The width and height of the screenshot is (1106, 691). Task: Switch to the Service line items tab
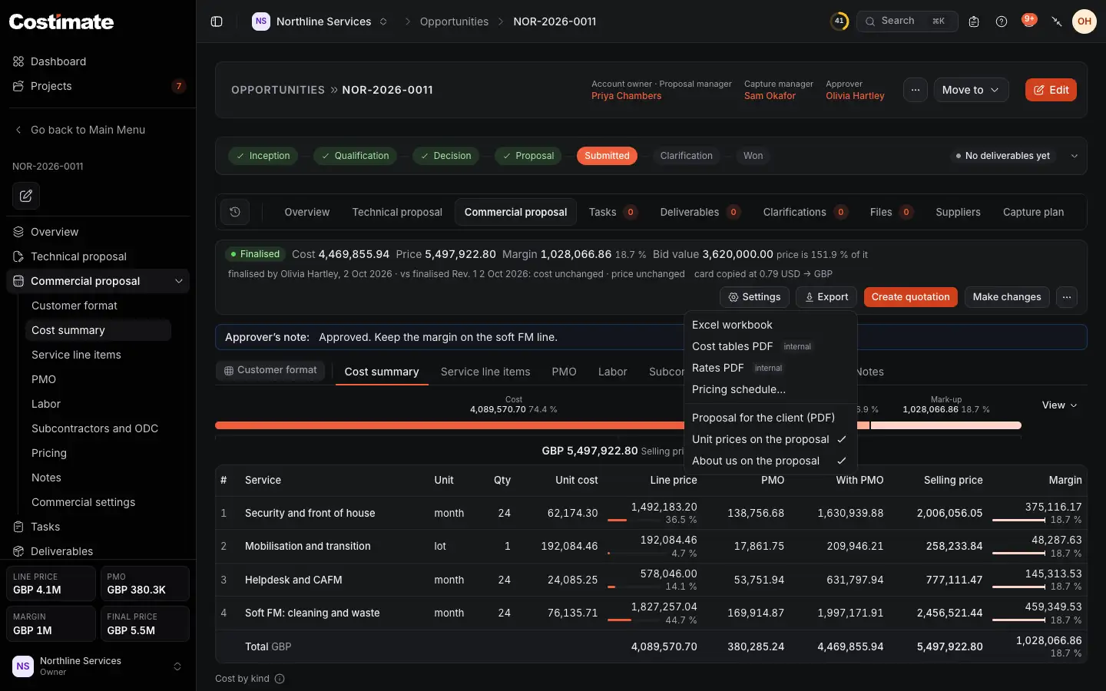coord(485,372)
